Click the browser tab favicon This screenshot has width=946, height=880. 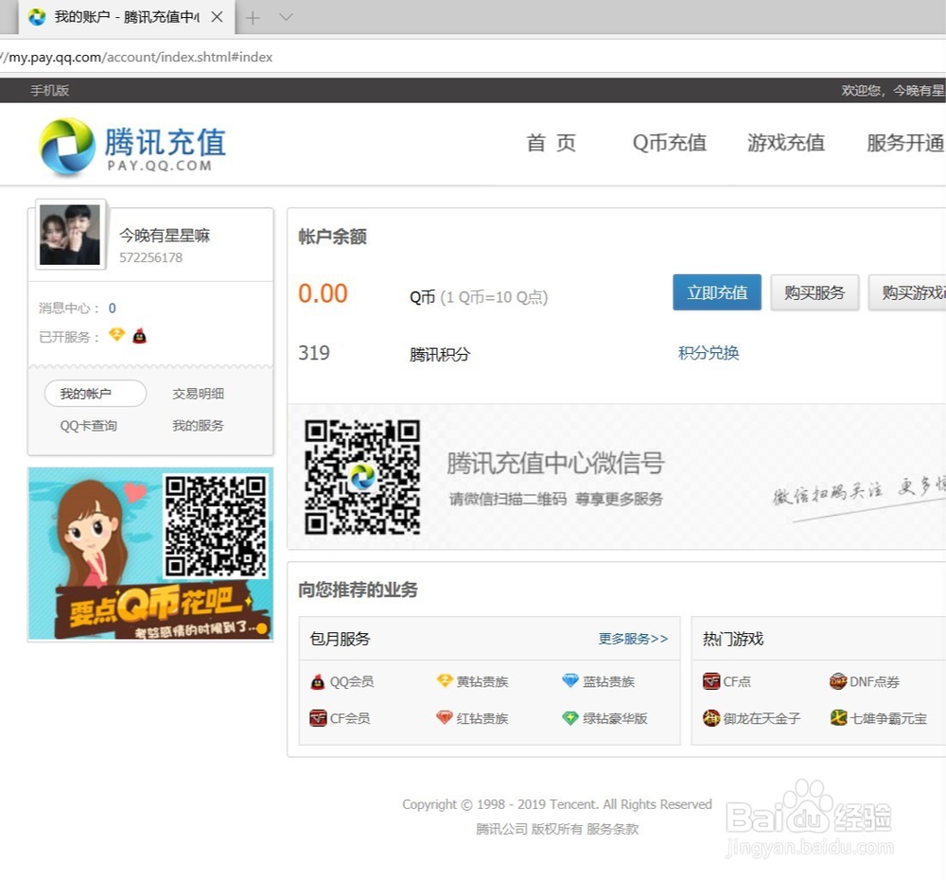click(x=37, y=17)
